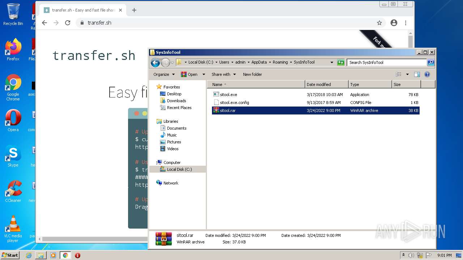Screen dimensions: 463x260
Task: Expand the view options dropdown arrow
Action: point(407,74)
